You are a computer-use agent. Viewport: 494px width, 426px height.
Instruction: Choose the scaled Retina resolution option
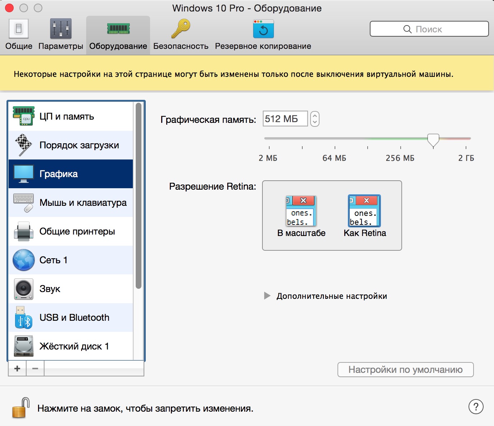[x=301, y=216]
